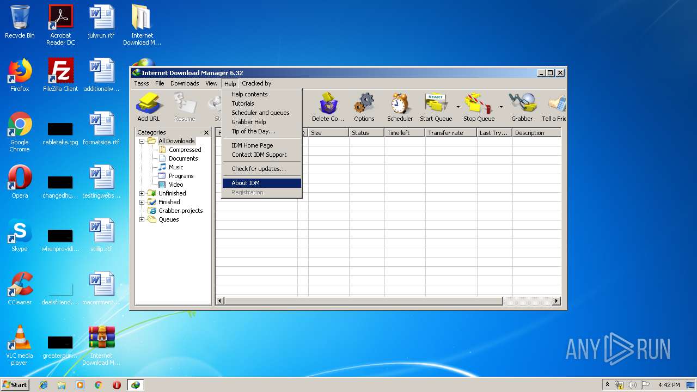The image size is (697, 392).
Task: Click the Internet Explorer taskbar icon
Action: click(44, 385)
